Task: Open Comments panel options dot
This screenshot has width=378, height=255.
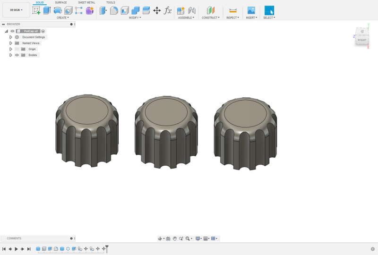Action: click(x=71, y=238)
